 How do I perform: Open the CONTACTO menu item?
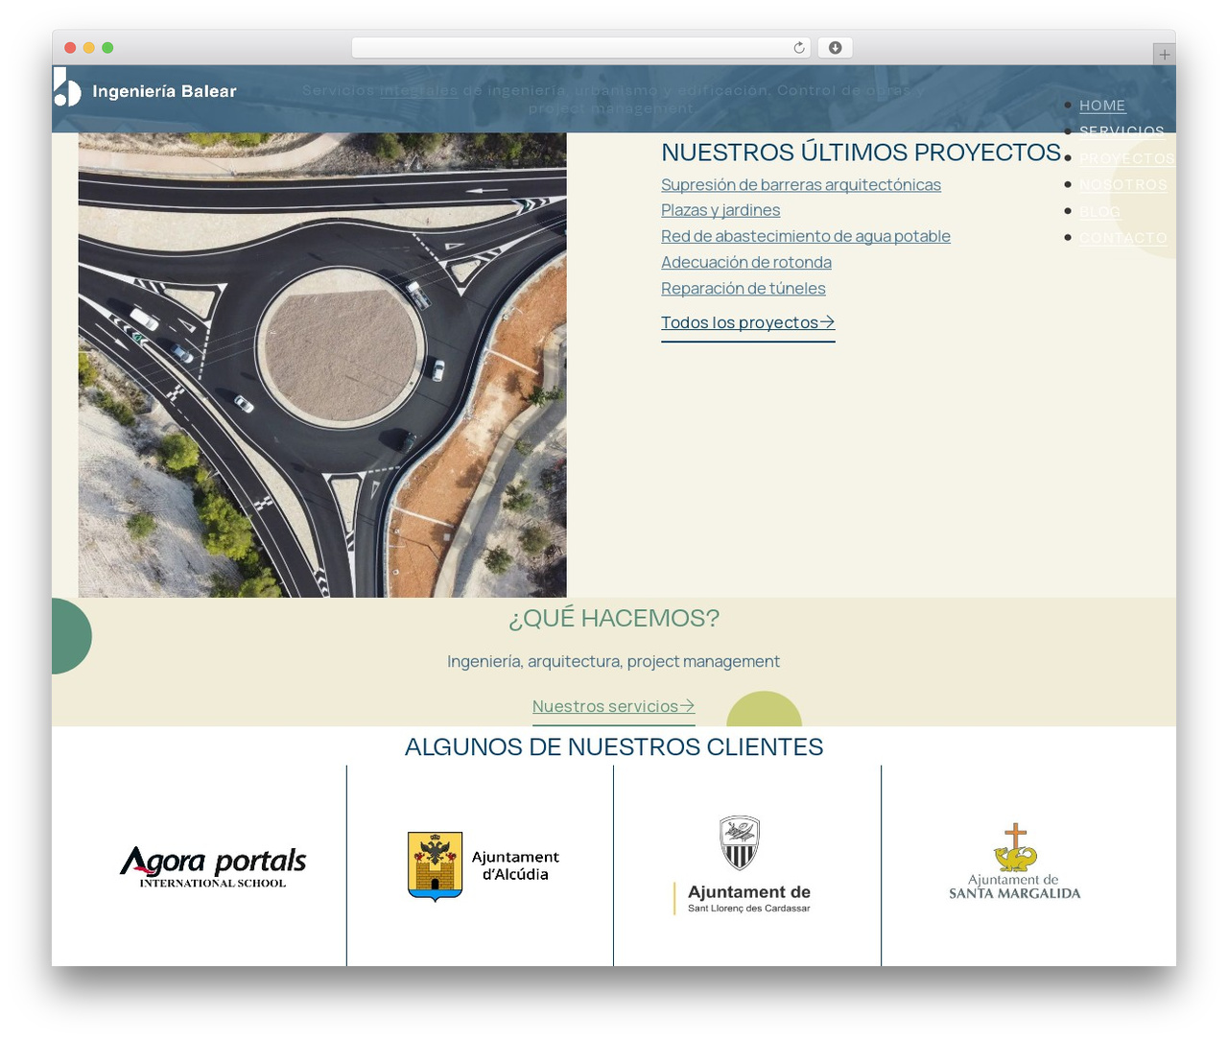pyautogui.click(x=1123, y=237)
